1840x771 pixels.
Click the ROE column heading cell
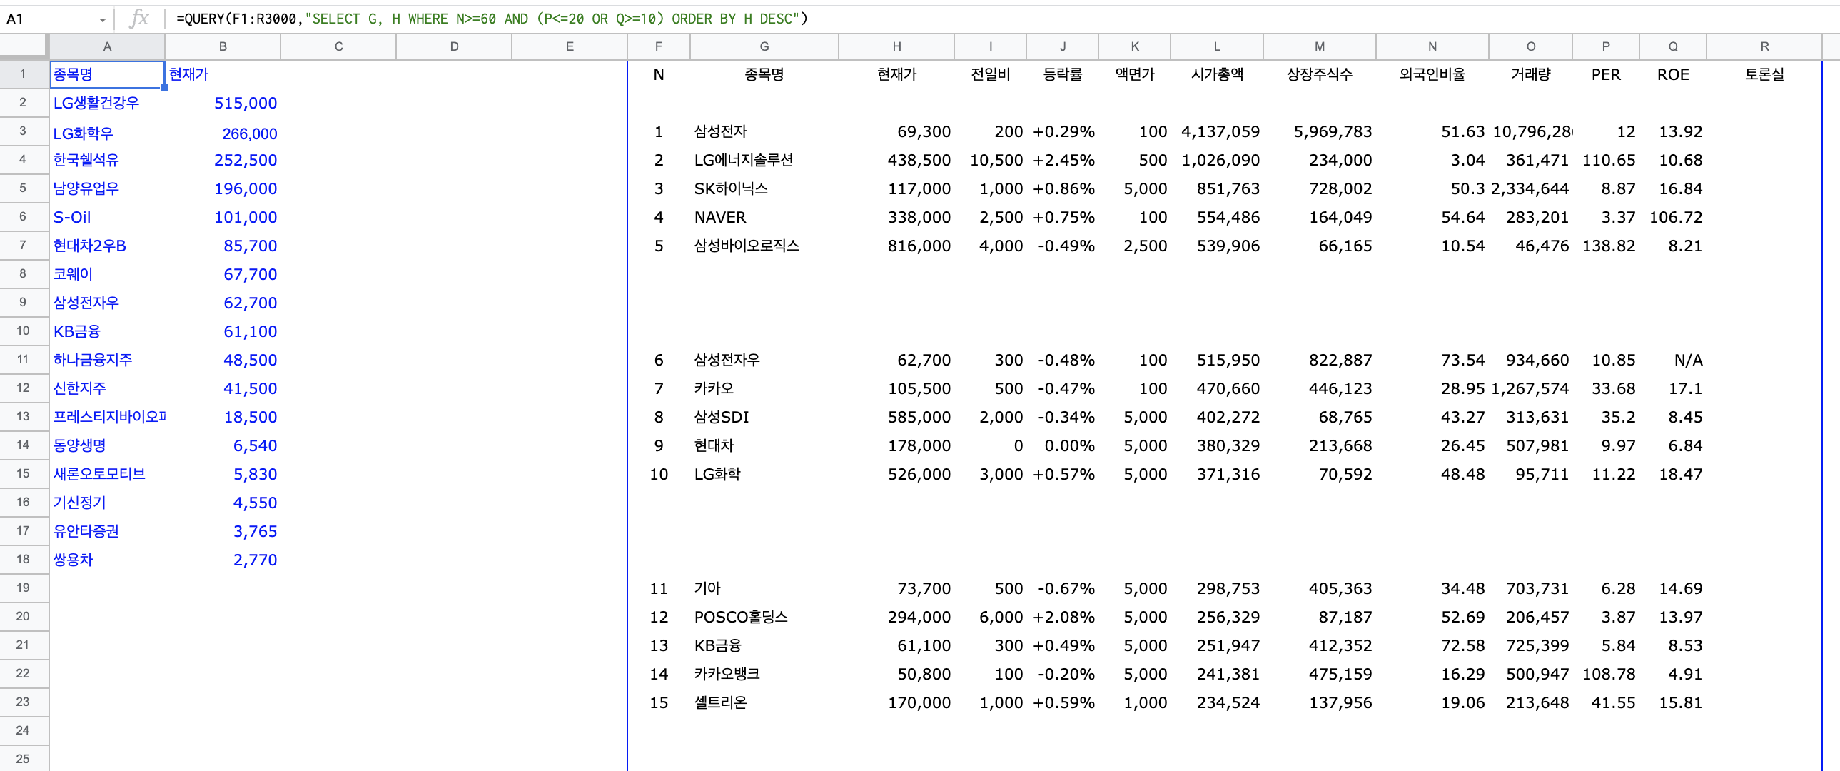(1672, 74)
